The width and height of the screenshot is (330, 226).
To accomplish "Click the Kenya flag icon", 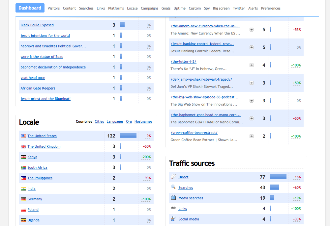I will (23, 157).
